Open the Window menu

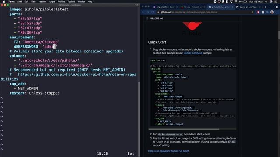(x=81, y=2)
